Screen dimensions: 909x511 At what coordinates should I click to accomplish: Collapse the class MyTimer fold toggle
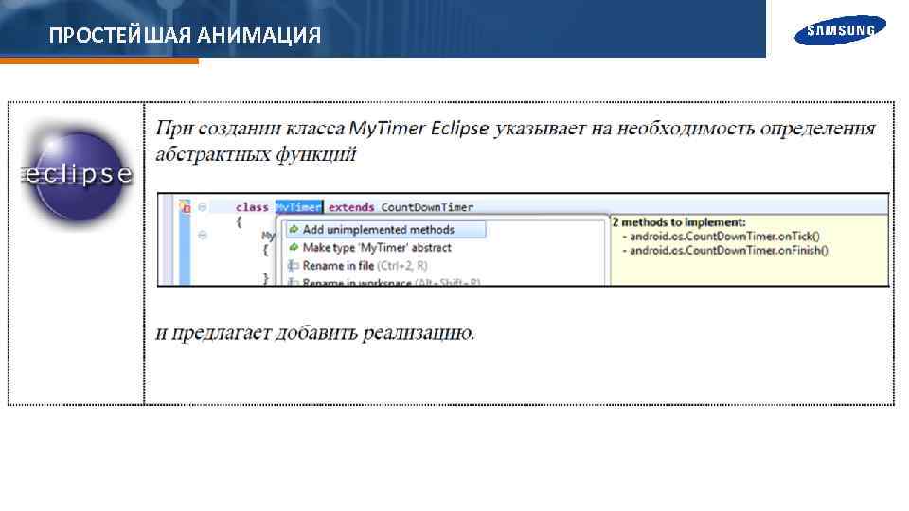[x=203, y=207]
